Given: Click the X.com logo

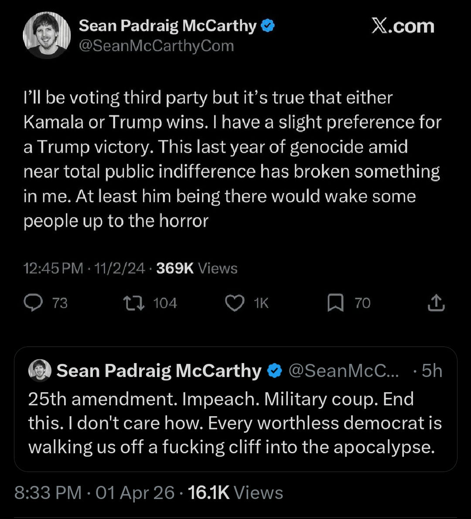Looking at the screenshot, I should pyautogui.click(x=403, y=26).
